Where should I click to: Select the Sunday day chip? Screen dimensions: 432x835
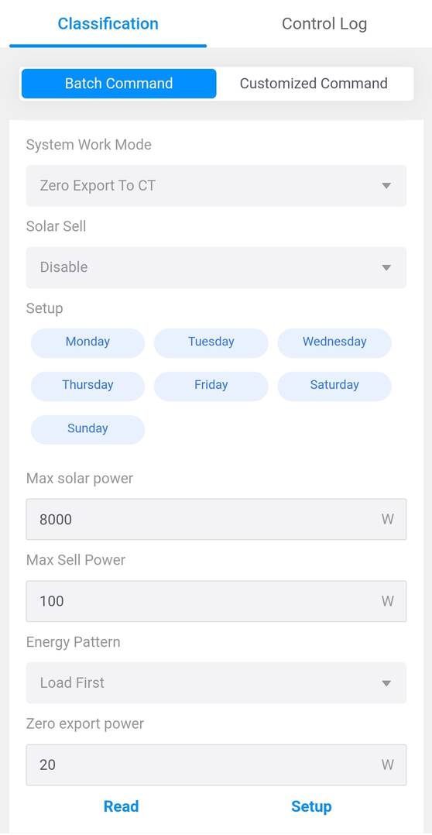pos(87,429)
